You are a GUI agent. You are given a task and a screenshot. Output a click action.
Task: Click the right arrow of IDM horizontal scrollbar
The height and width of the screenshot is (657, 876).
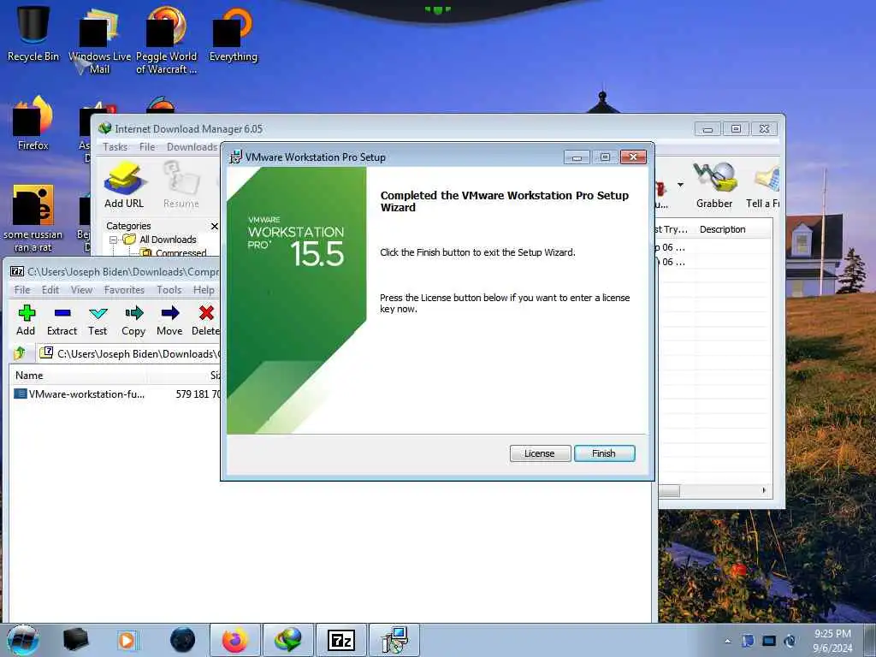pyautogui.click(x=764, y=490)
